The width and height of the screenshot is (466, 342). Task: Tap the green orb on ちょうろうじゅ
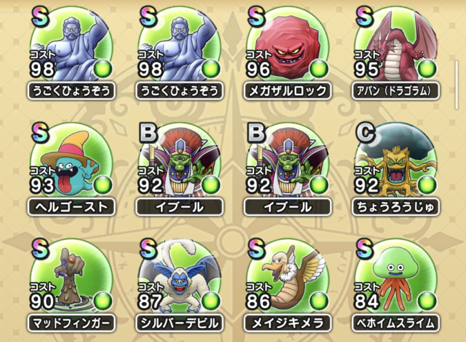[427, 185]
